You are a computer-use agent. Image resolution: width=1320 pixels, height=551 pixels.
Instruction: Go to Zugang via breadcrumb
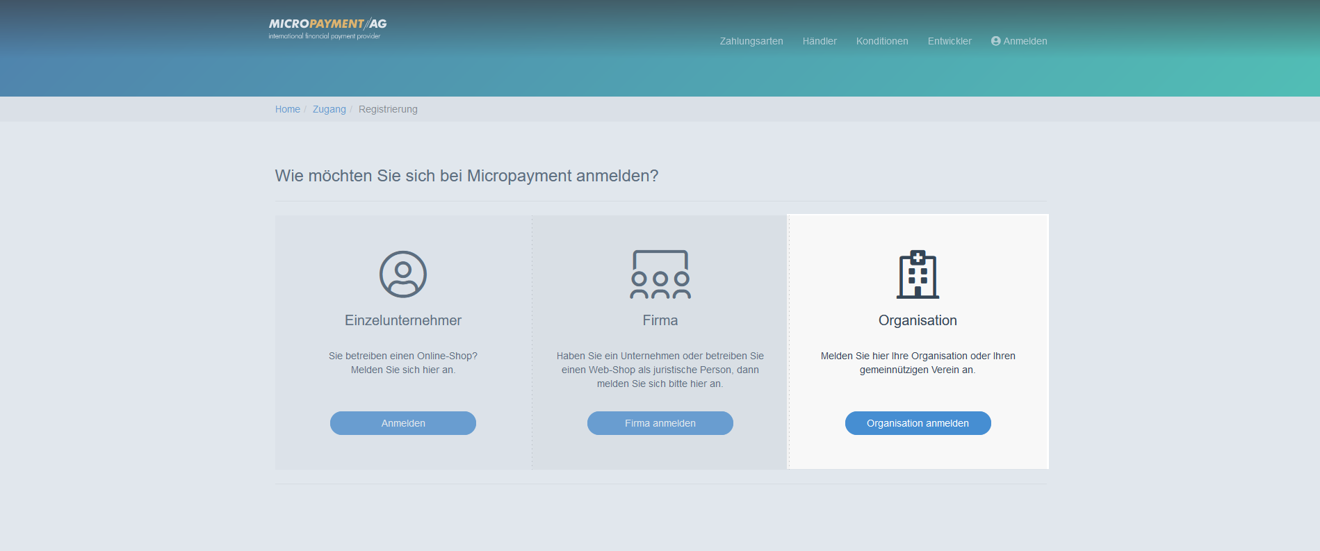[329, 109]
